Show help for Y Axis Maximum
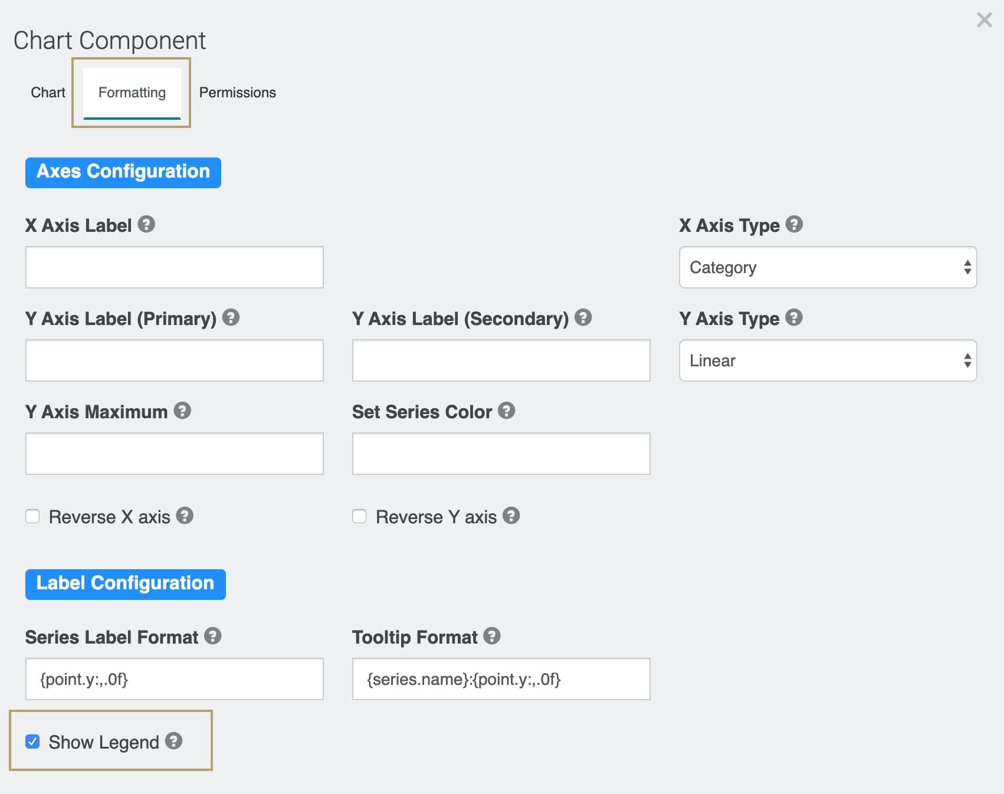Viewport: 1004px width, 794px height. point(182,411)
